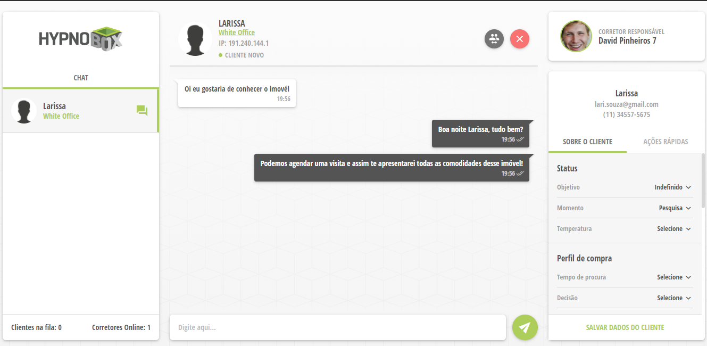Click the client panel vertical scrollbar
Image resolution: width=707 pixels, height=346 pixels.
coord(703,181)
